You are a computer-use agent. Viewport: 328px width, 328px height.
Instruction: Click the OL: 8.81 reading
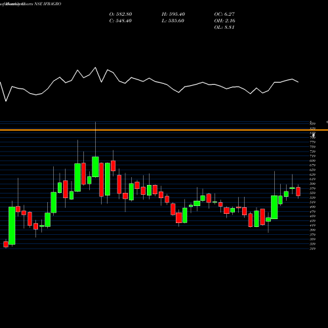click(x=224, y=28)
